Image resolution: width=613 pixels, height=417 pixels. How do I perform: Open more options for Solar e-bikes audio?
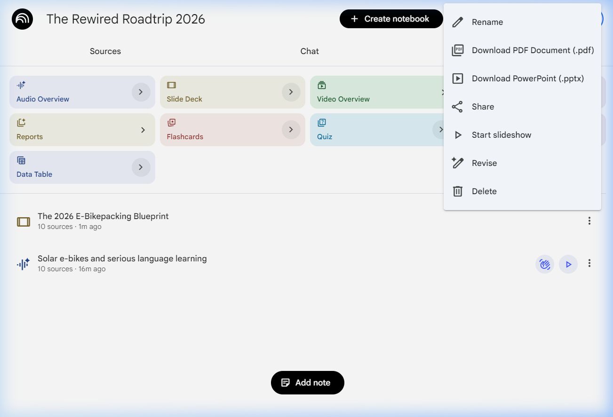[x=589, y=264]
